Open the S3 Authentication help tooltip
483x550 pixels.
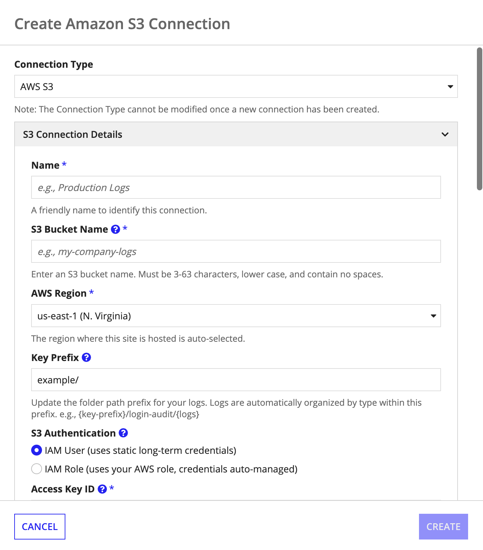pyautogui.click(x=123, y=433)
